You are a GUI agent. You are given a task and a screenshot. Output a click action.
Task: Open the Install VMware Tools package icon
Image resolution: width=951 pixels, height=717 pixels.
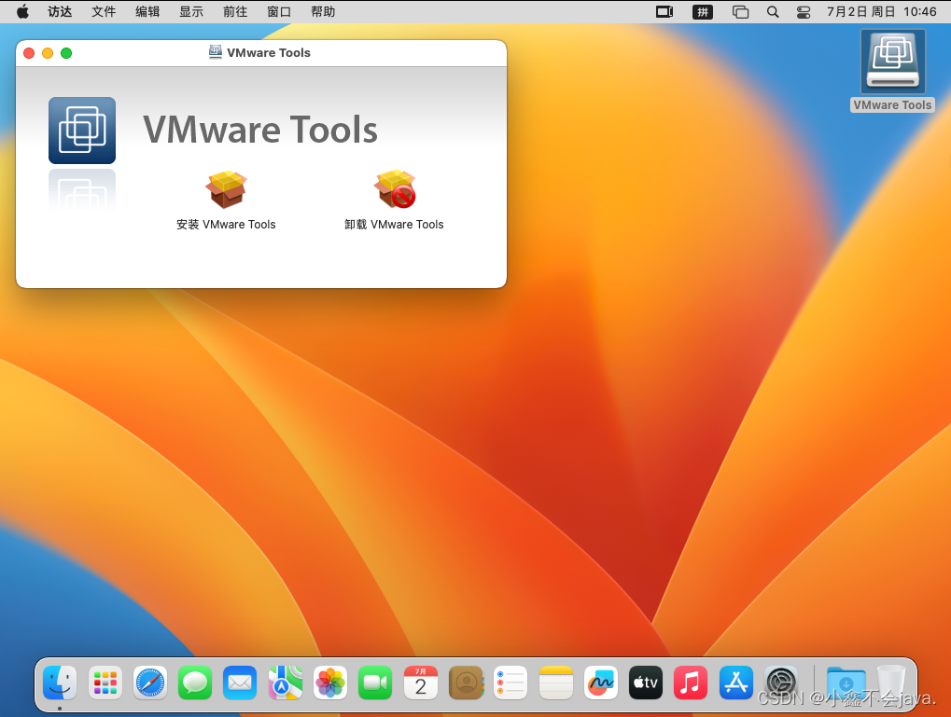[226, 190]
